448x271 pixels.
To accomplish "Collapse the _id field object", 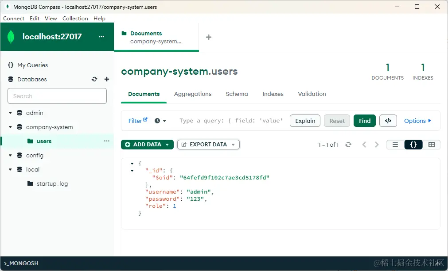I will click(132, 171).
